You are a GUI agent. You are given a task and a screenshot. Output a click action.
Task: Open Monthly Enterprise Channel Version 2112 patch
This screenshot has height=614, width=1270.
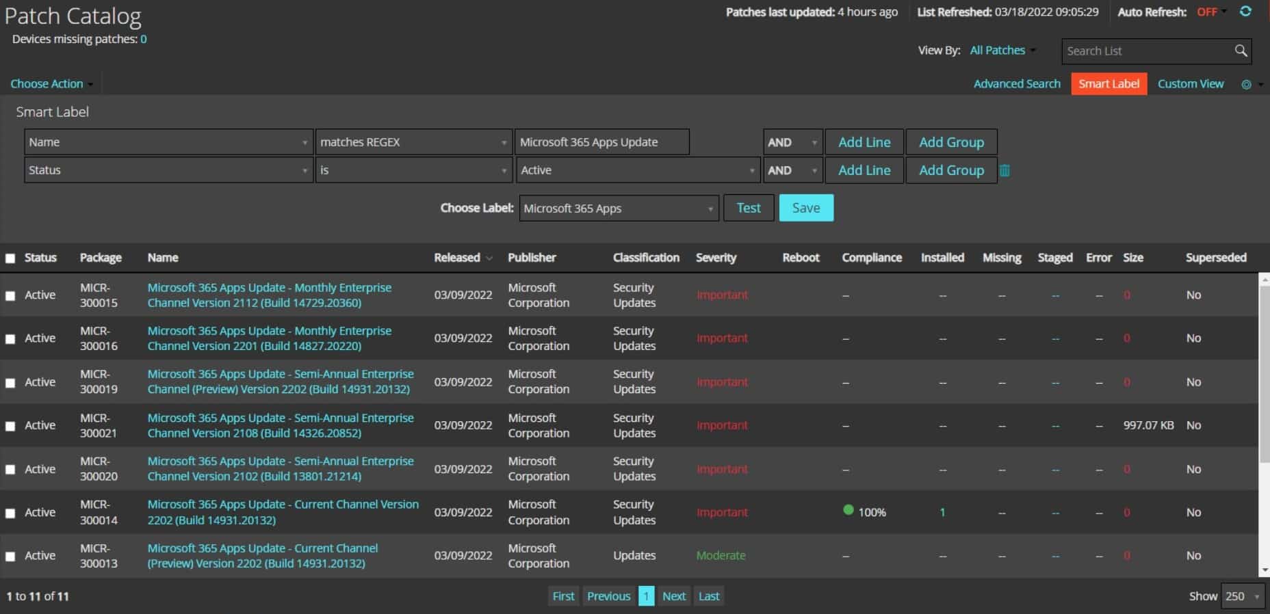click(270, 295)
